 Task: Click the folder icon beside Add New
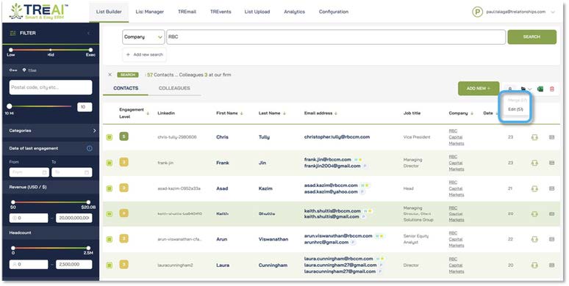(523, 89)
